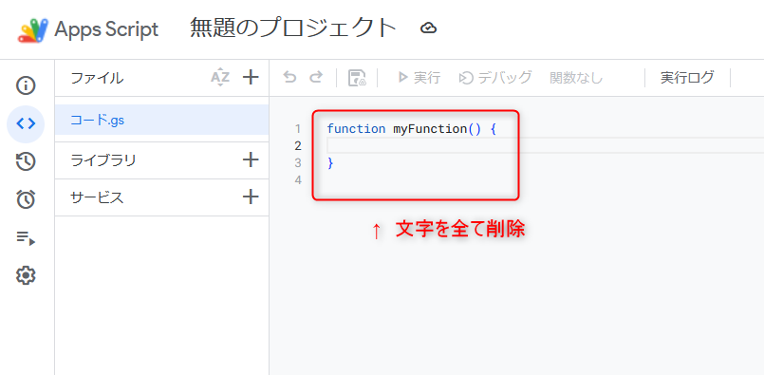Screen dimensions: 764x375
Task: Open the Overview info icon in sidebar
Action: [x=26, y=85]
